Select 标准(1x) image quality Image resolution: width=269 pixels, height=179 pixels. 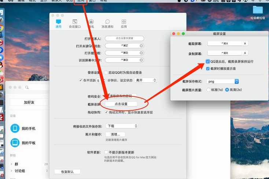click(x=209, y=90)
